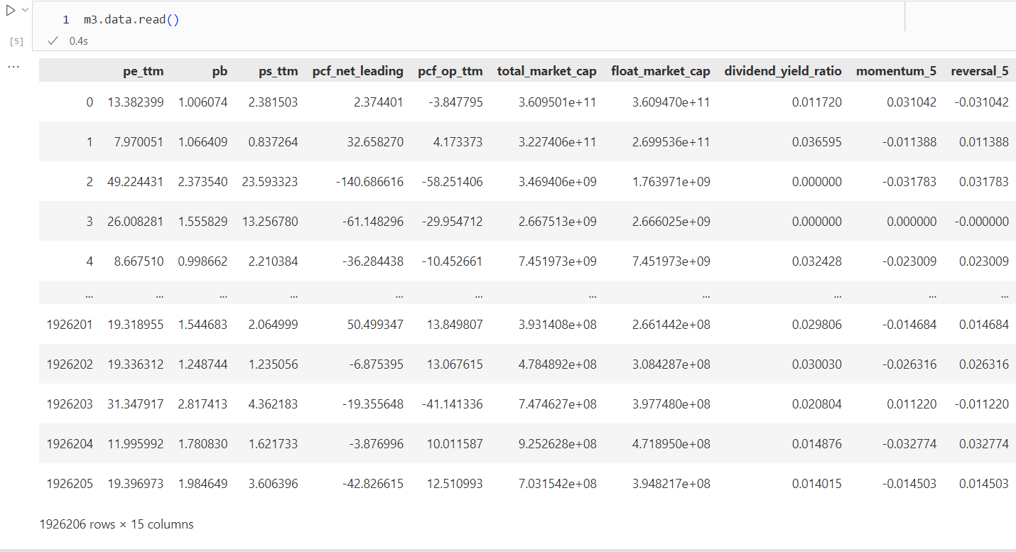Screen dimensions: 1016x552
Task: Run the m3.data.read() cell
Action: click(10, 11)
